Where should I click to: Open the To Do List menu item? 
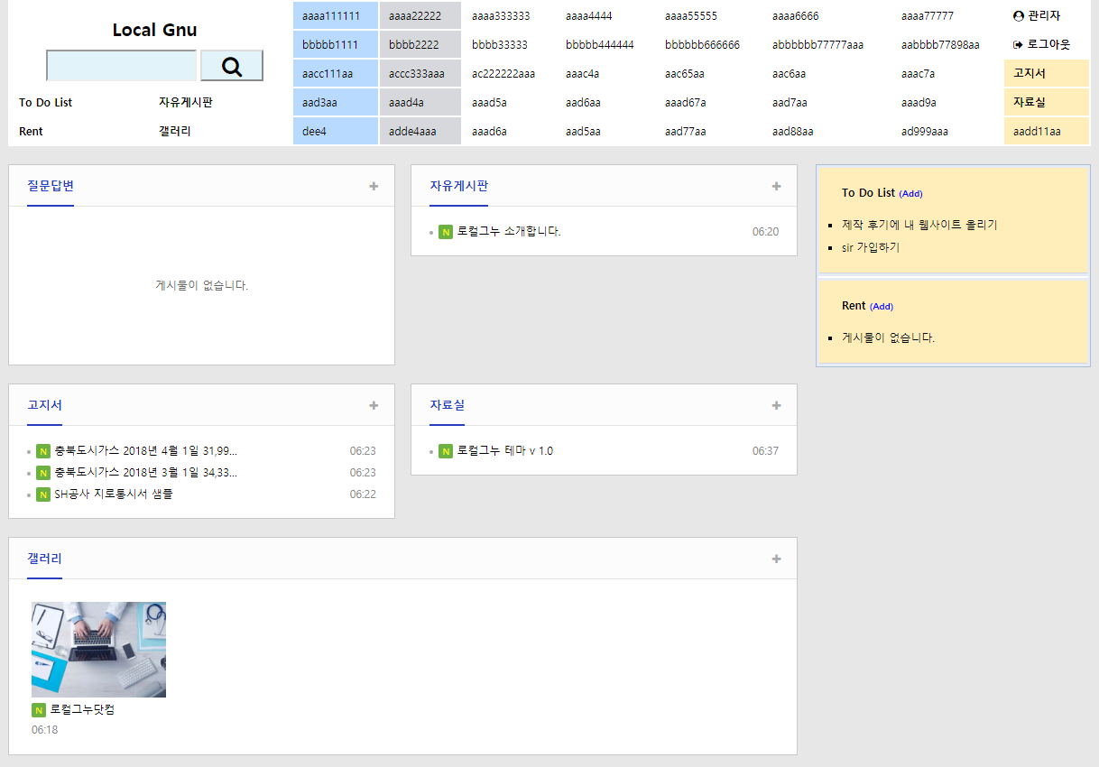pos(45,103)
